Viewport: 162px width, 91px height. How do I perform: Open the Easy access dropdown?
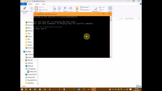pyautogui.click(x=85, y=10)
